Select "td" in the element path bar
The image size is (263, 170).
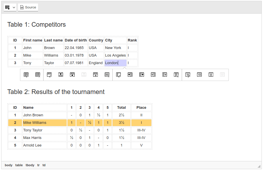tap(44, 165)
